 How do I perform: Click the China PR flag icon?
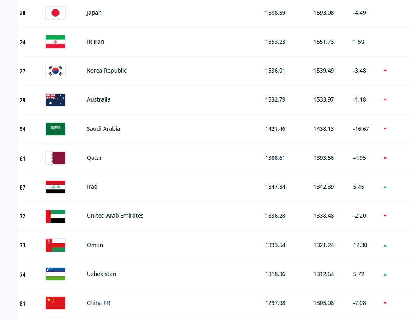click(x=55, y=303)
